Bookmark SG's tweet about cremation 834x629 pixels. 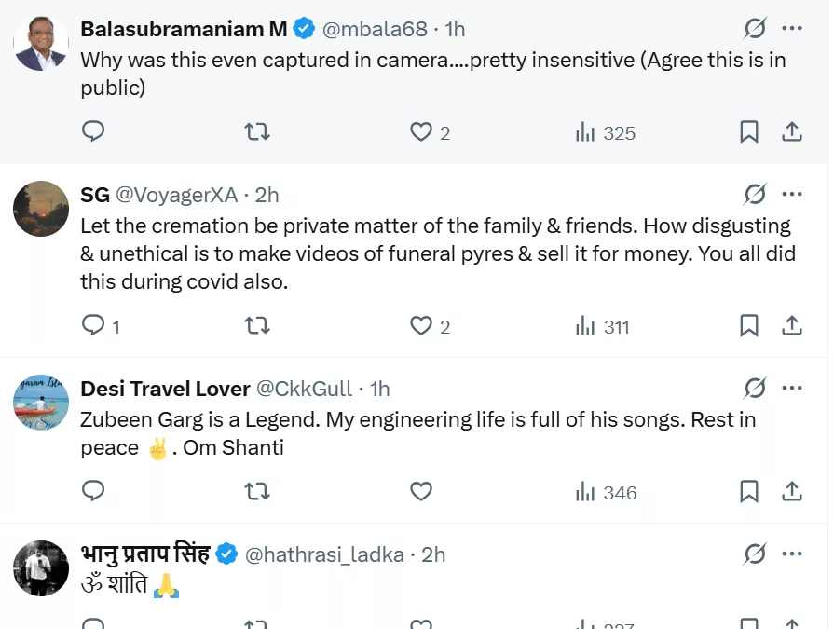point(748,325)
